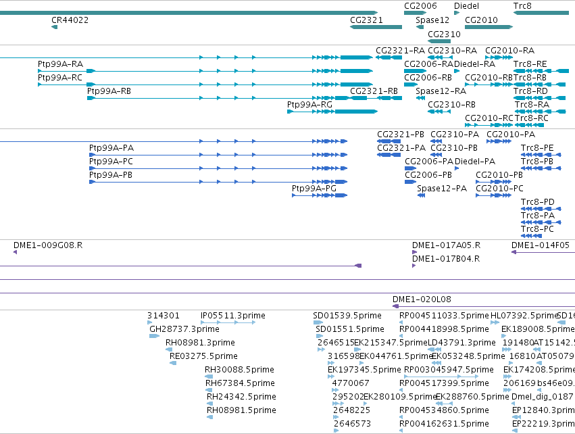The height and width of the screenshot is (434, 575).
Task: Select EST 4770067
Action: point(351,383)
